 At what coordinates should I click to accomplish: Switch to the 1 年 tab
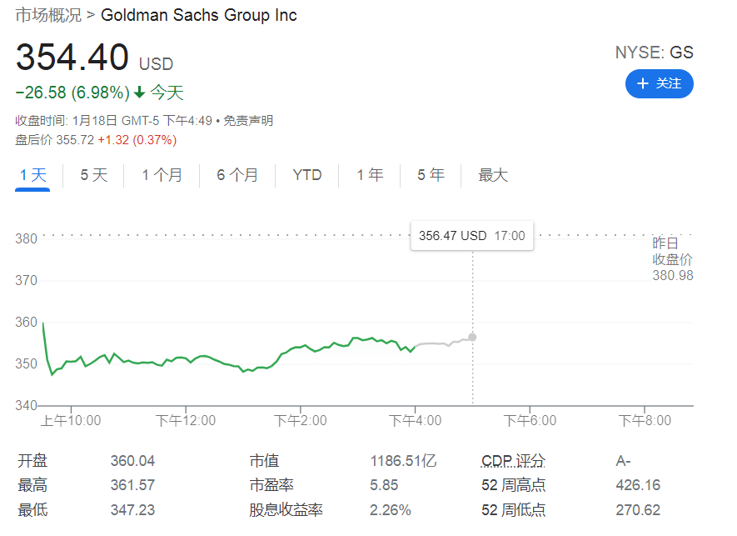pos(370,175)
